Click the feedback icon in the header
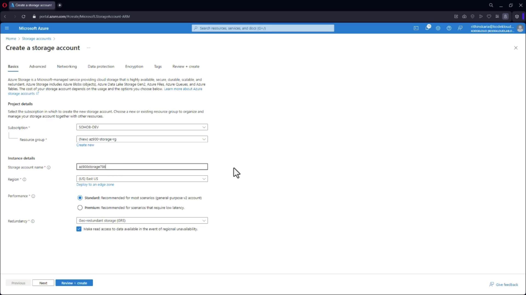The height and width of the screenshot is (295, 526). [x=460, y=28]
